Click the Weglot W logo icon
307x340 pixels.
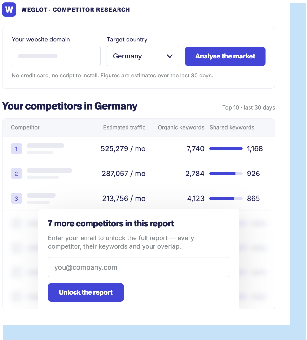[x=9, y=10]
